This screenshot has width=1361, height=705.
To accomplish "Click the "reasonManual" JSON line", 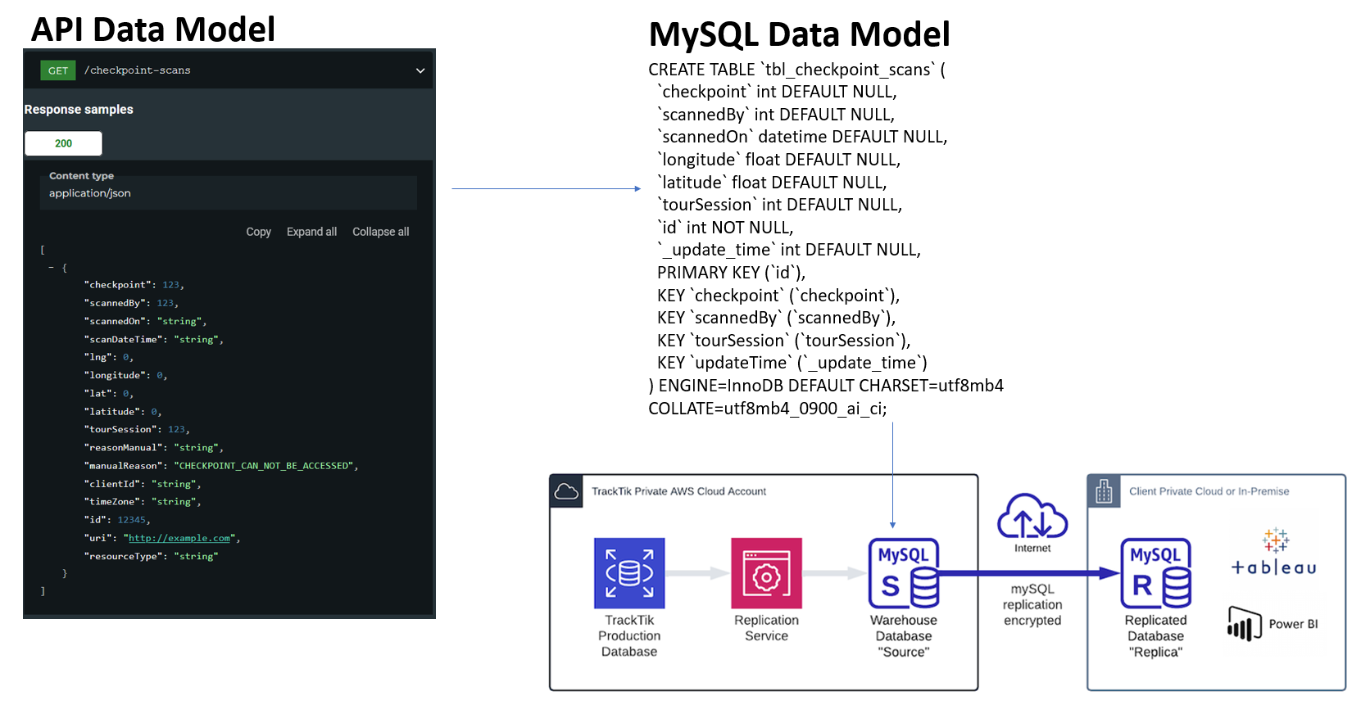I will (153, 447).
